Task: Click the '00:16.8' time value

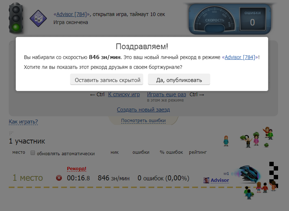Action: click(78, 178)
